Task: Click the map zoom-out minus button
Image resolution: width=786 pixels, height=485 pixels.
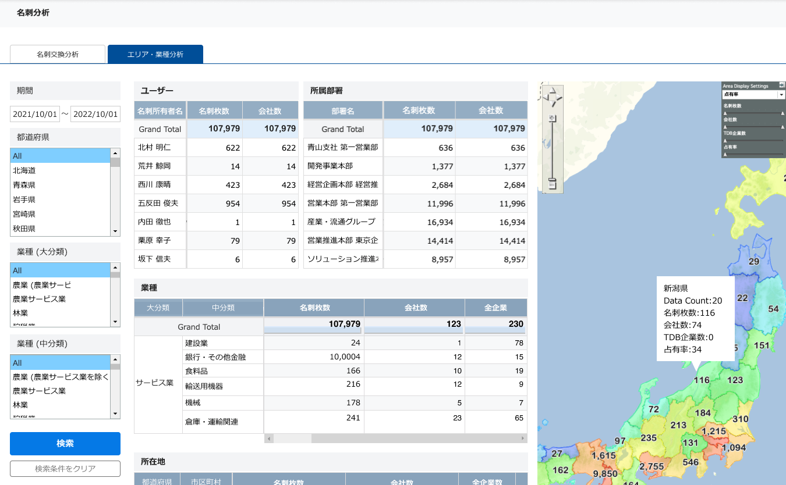Action: [x=553, y=186]
